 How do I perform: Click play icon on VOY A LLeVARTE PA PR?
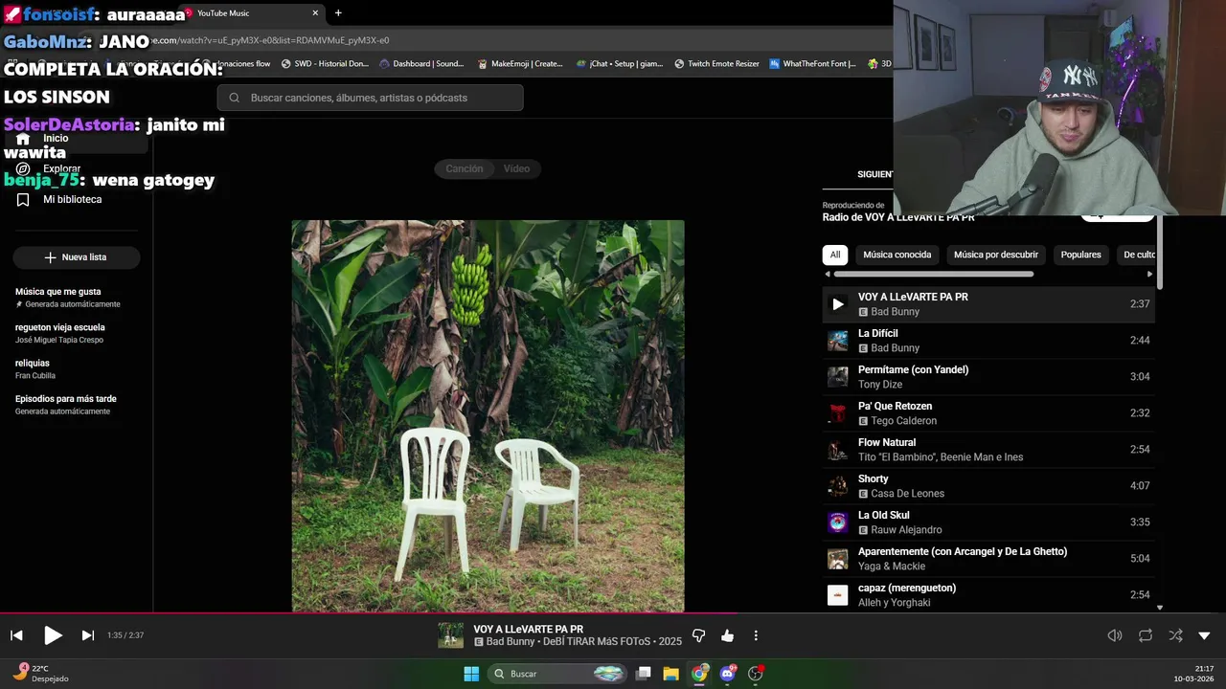point(838,304)
